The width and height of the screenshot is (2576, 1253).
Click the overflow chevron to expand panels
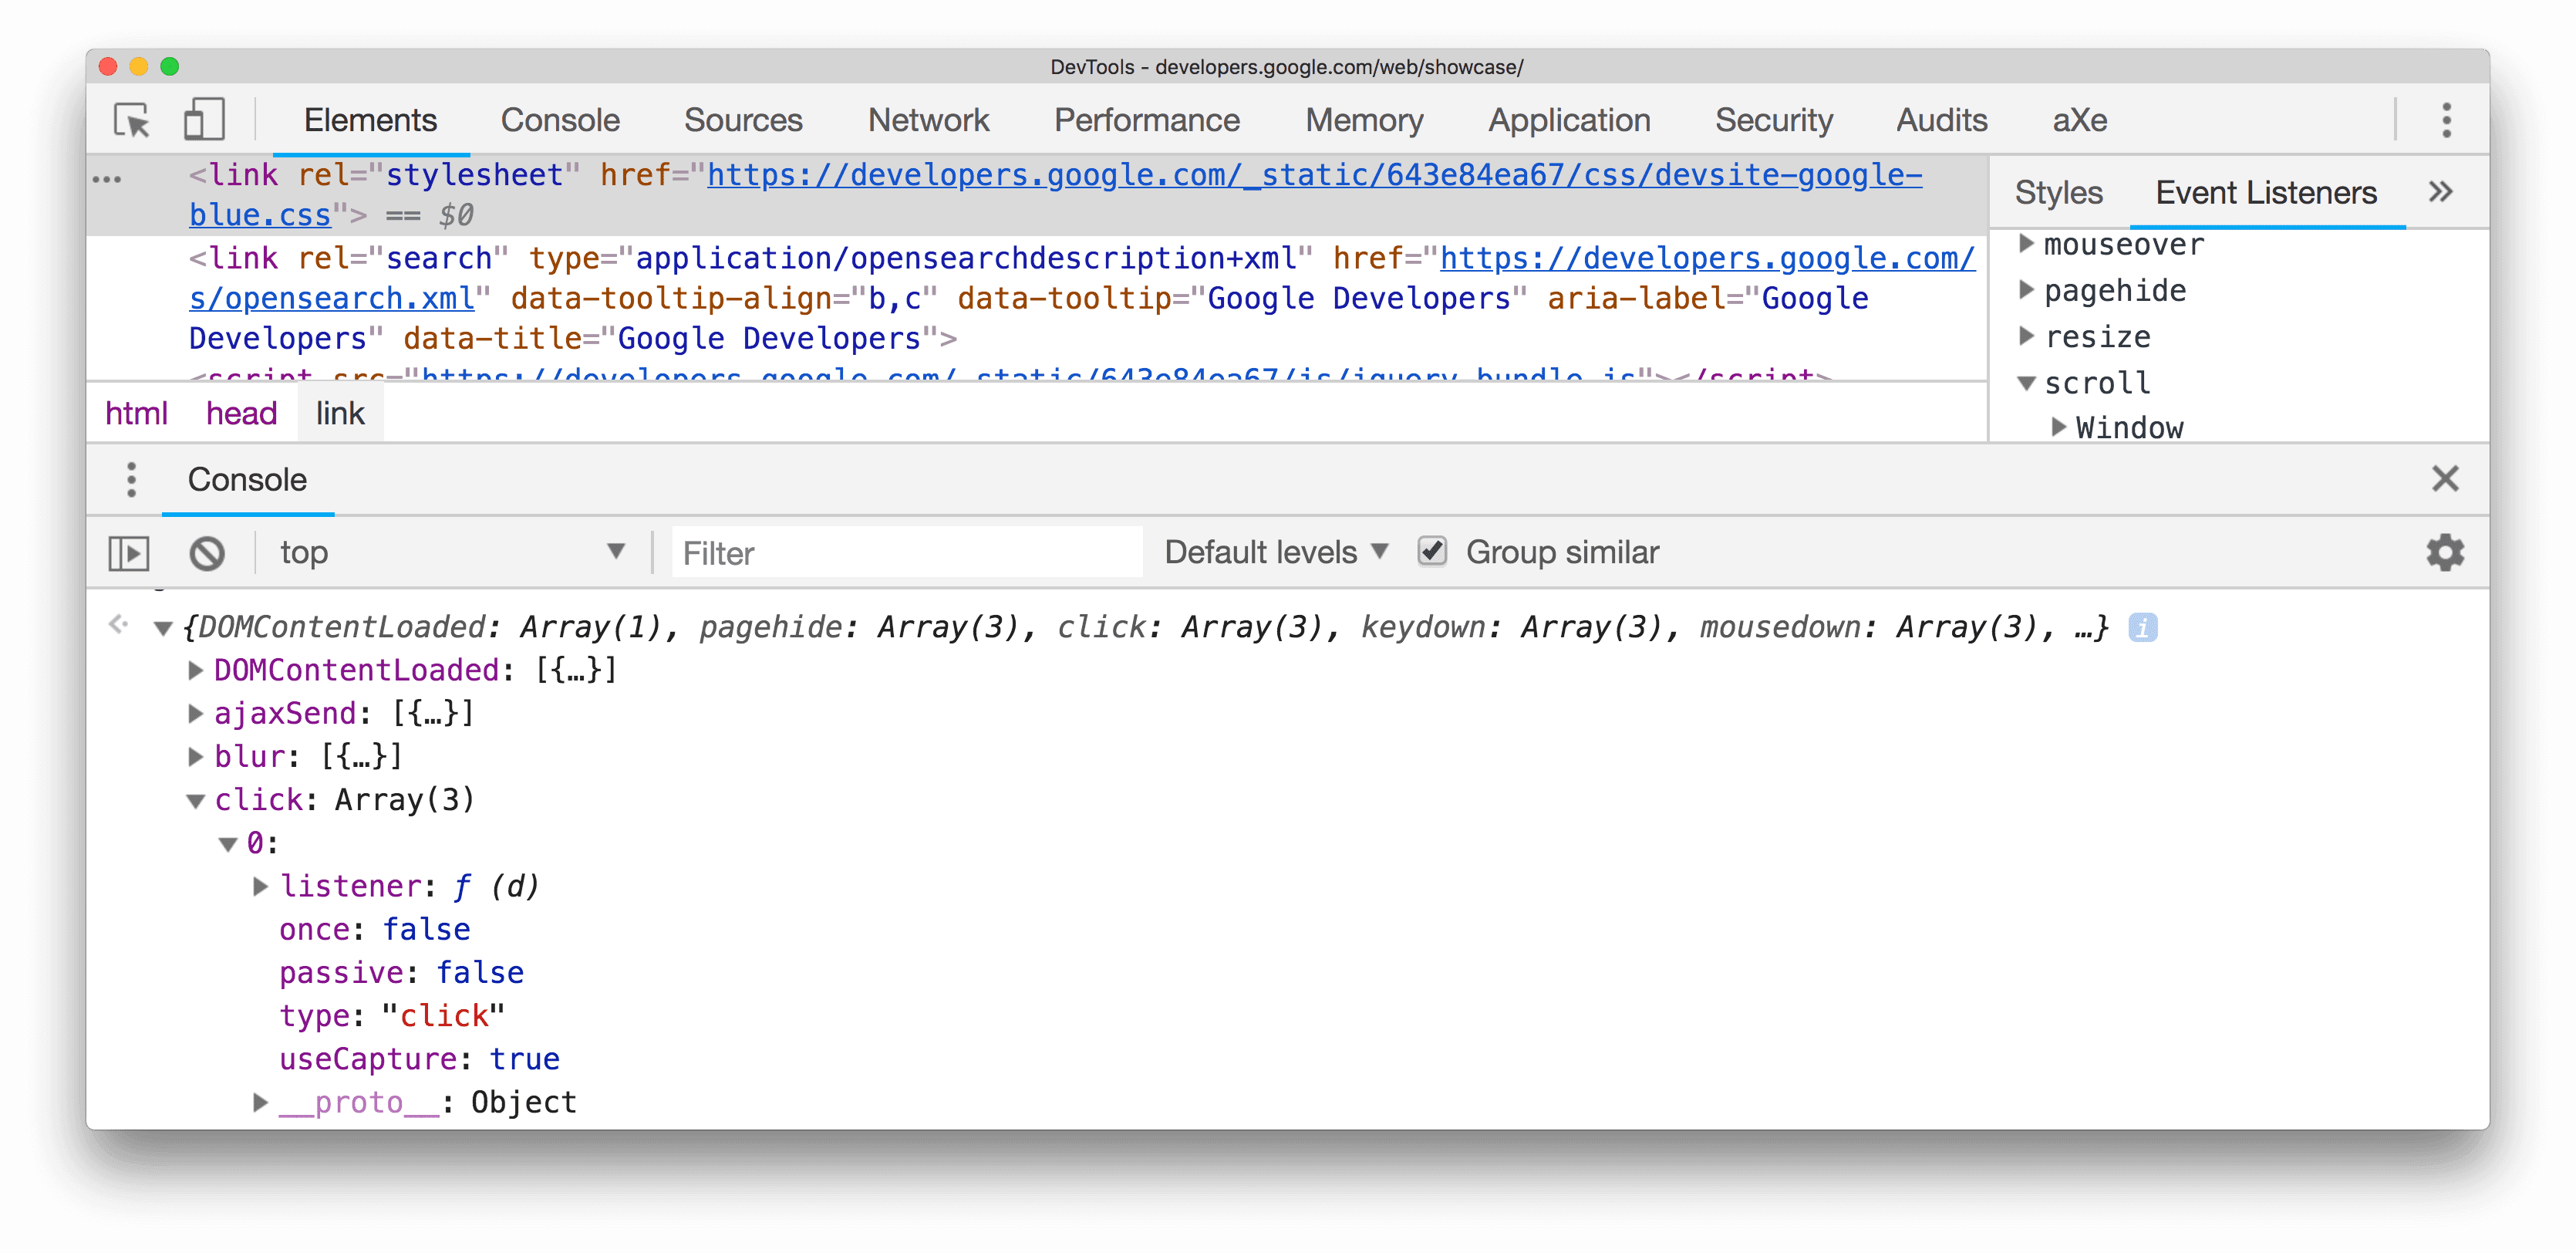(x=2439, y=191)
